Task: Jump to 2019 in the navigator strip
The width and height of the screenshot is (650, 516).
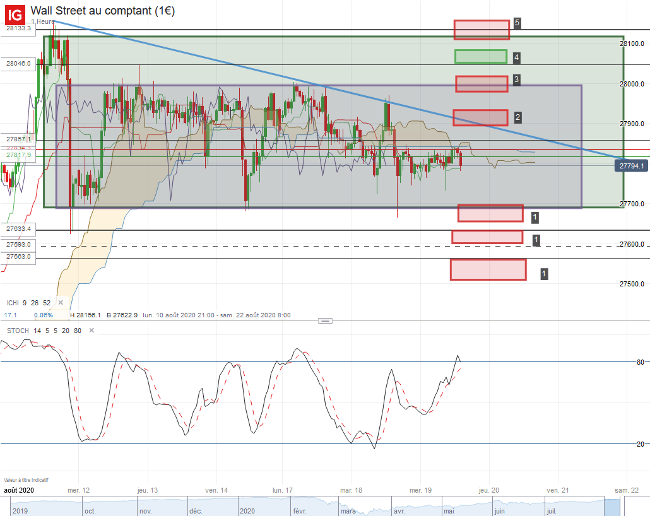Action: pos(20,511)
